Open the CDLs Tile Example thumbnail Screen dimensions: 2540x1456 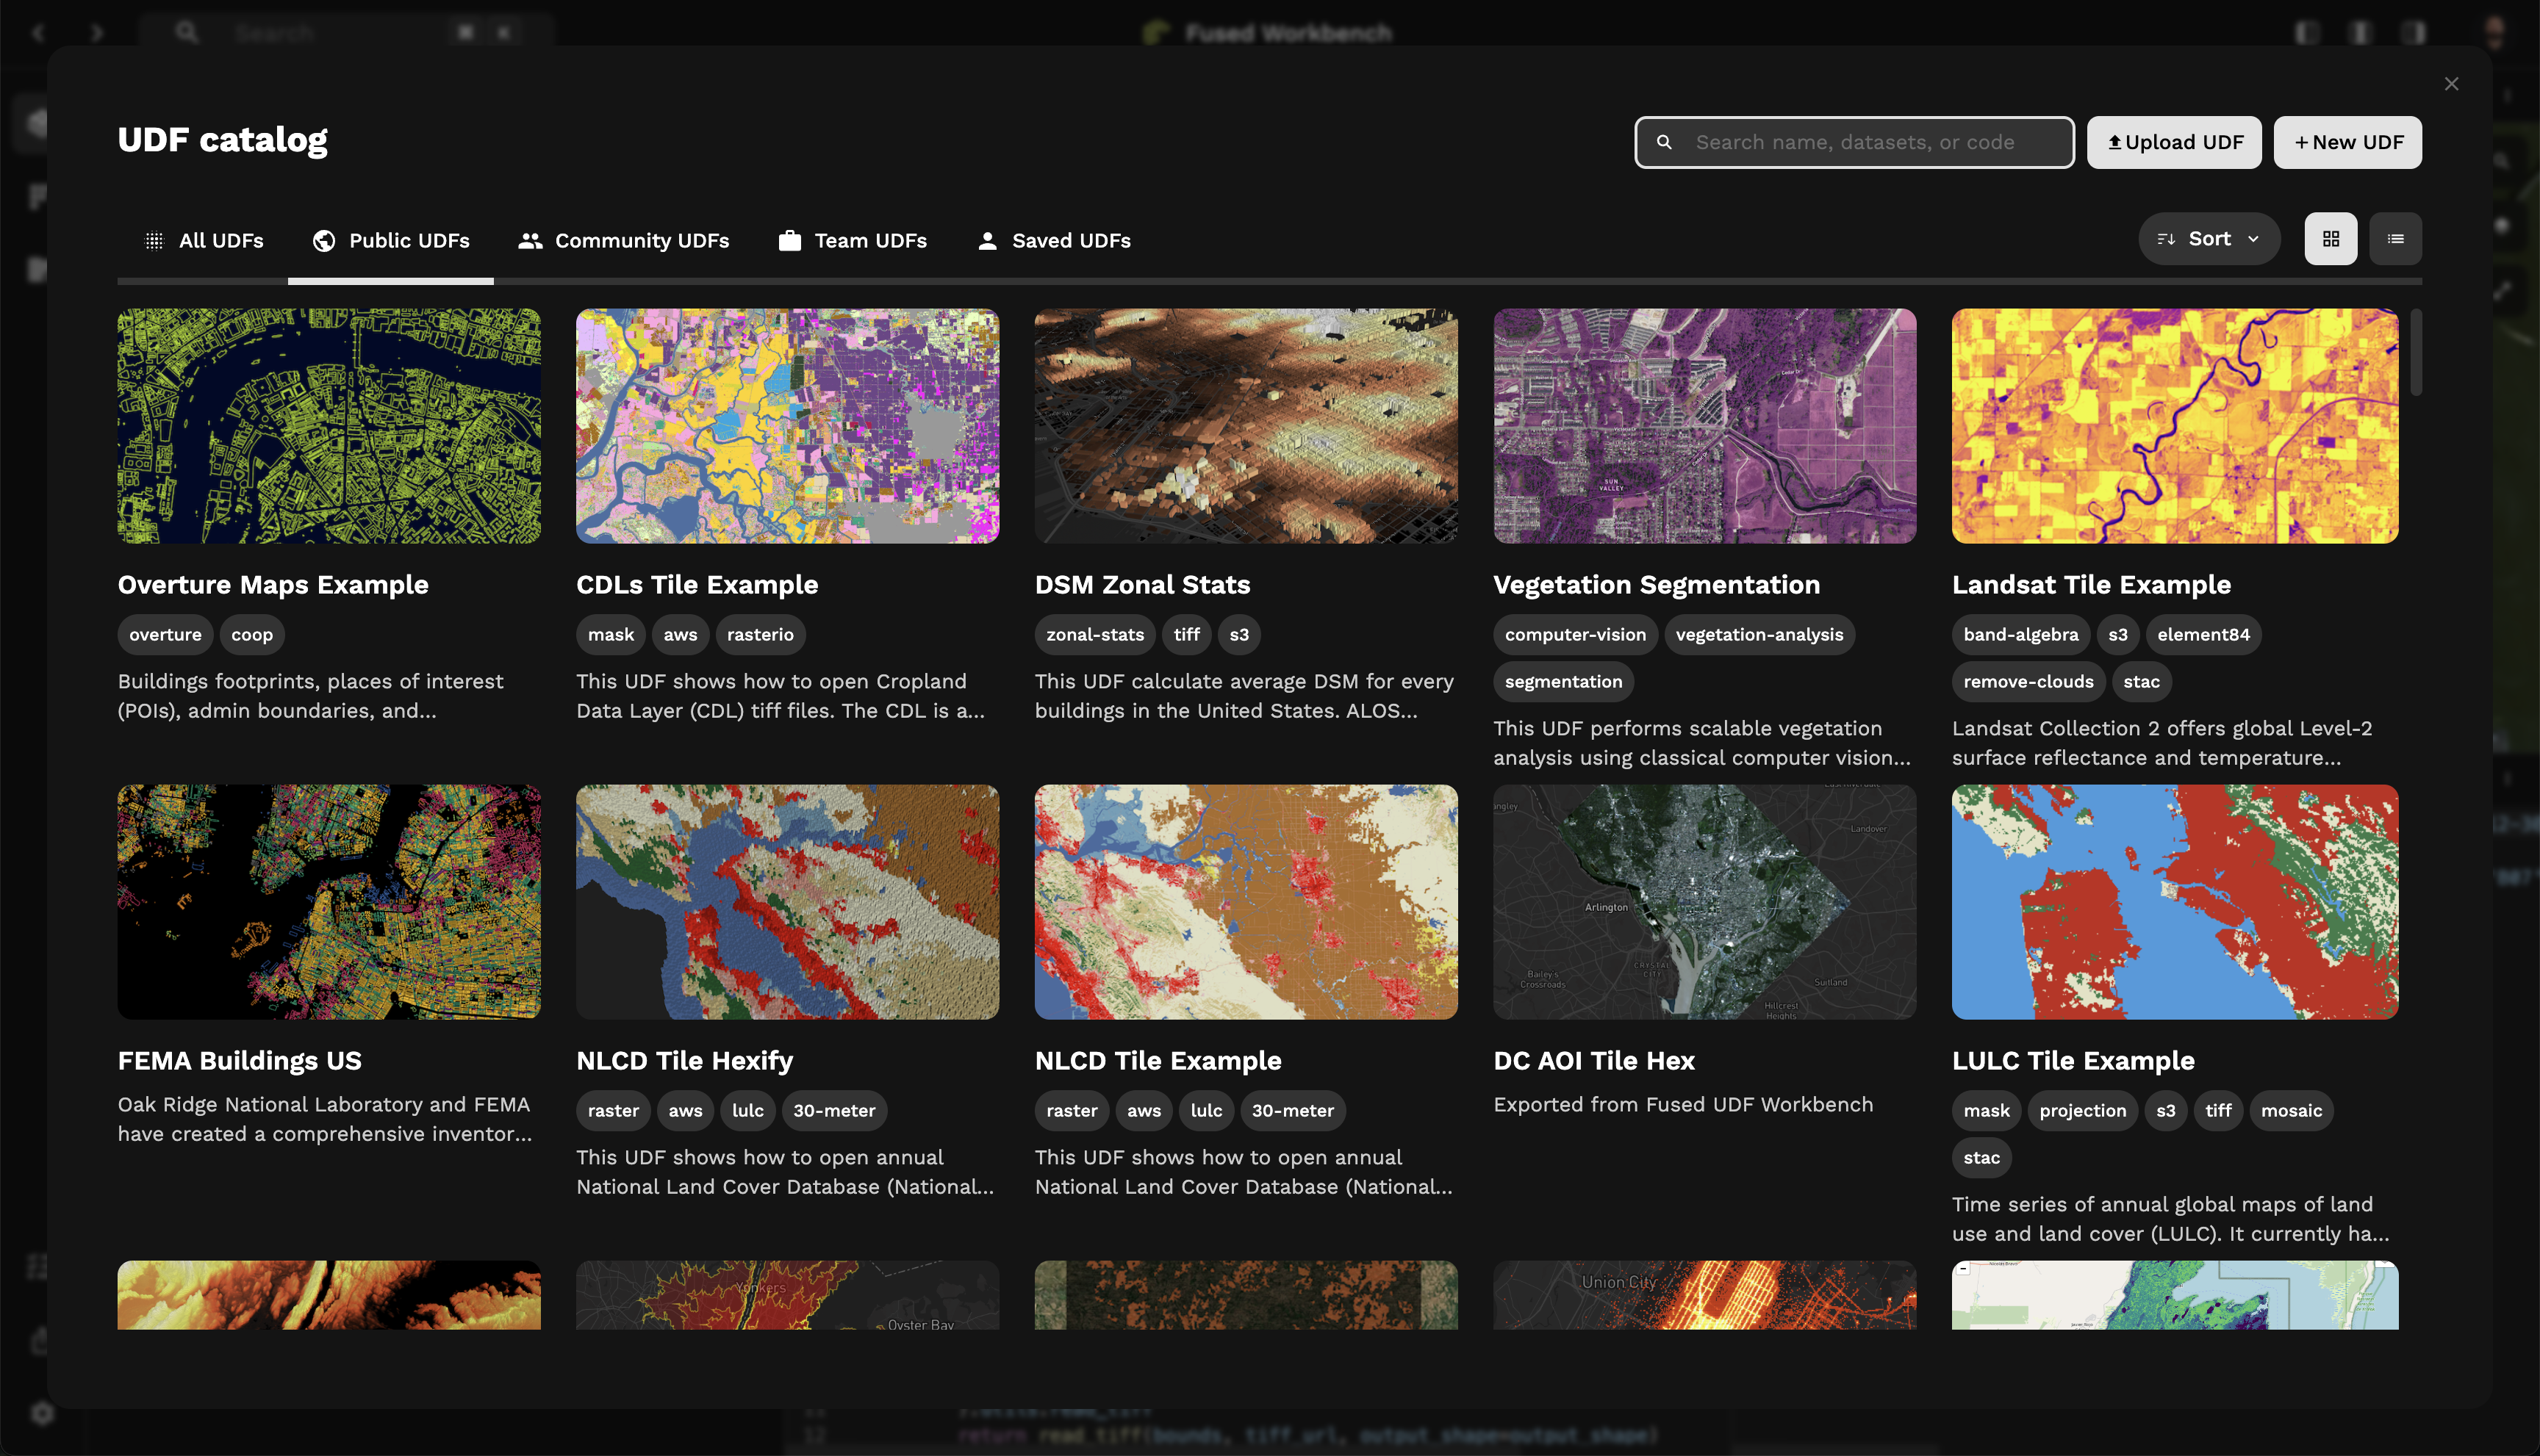pyautogui.click(x=787, y=426)
